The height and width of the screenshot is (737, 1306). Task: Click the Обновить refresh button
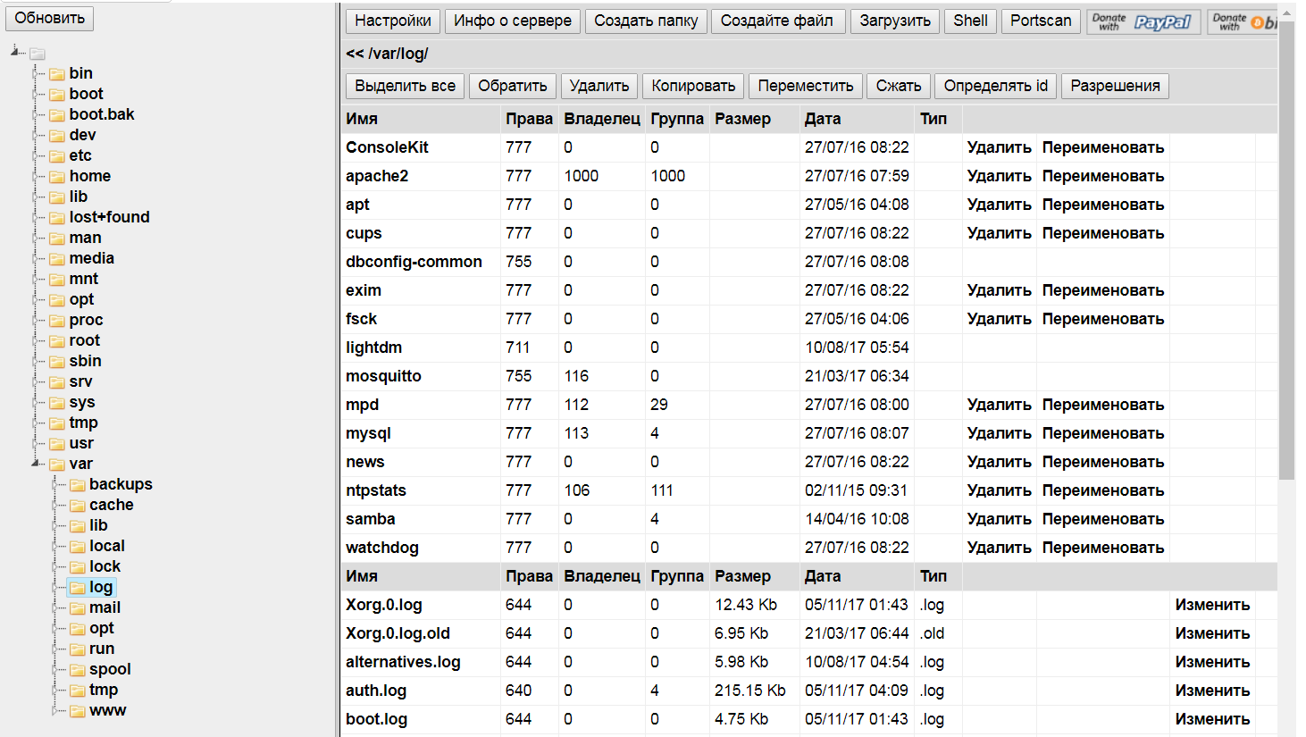tap(50, 18)
